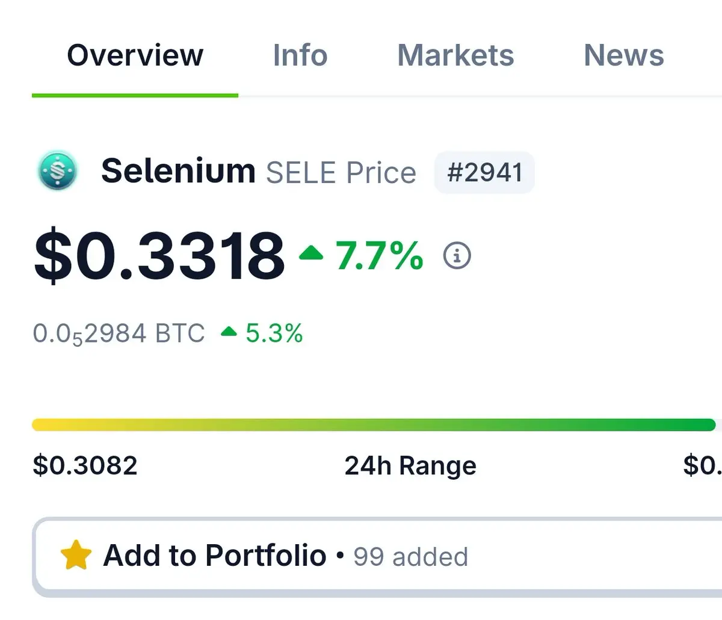
Task: Click the green up-arrow beside 7.7%
Action: tap(311, 252)
